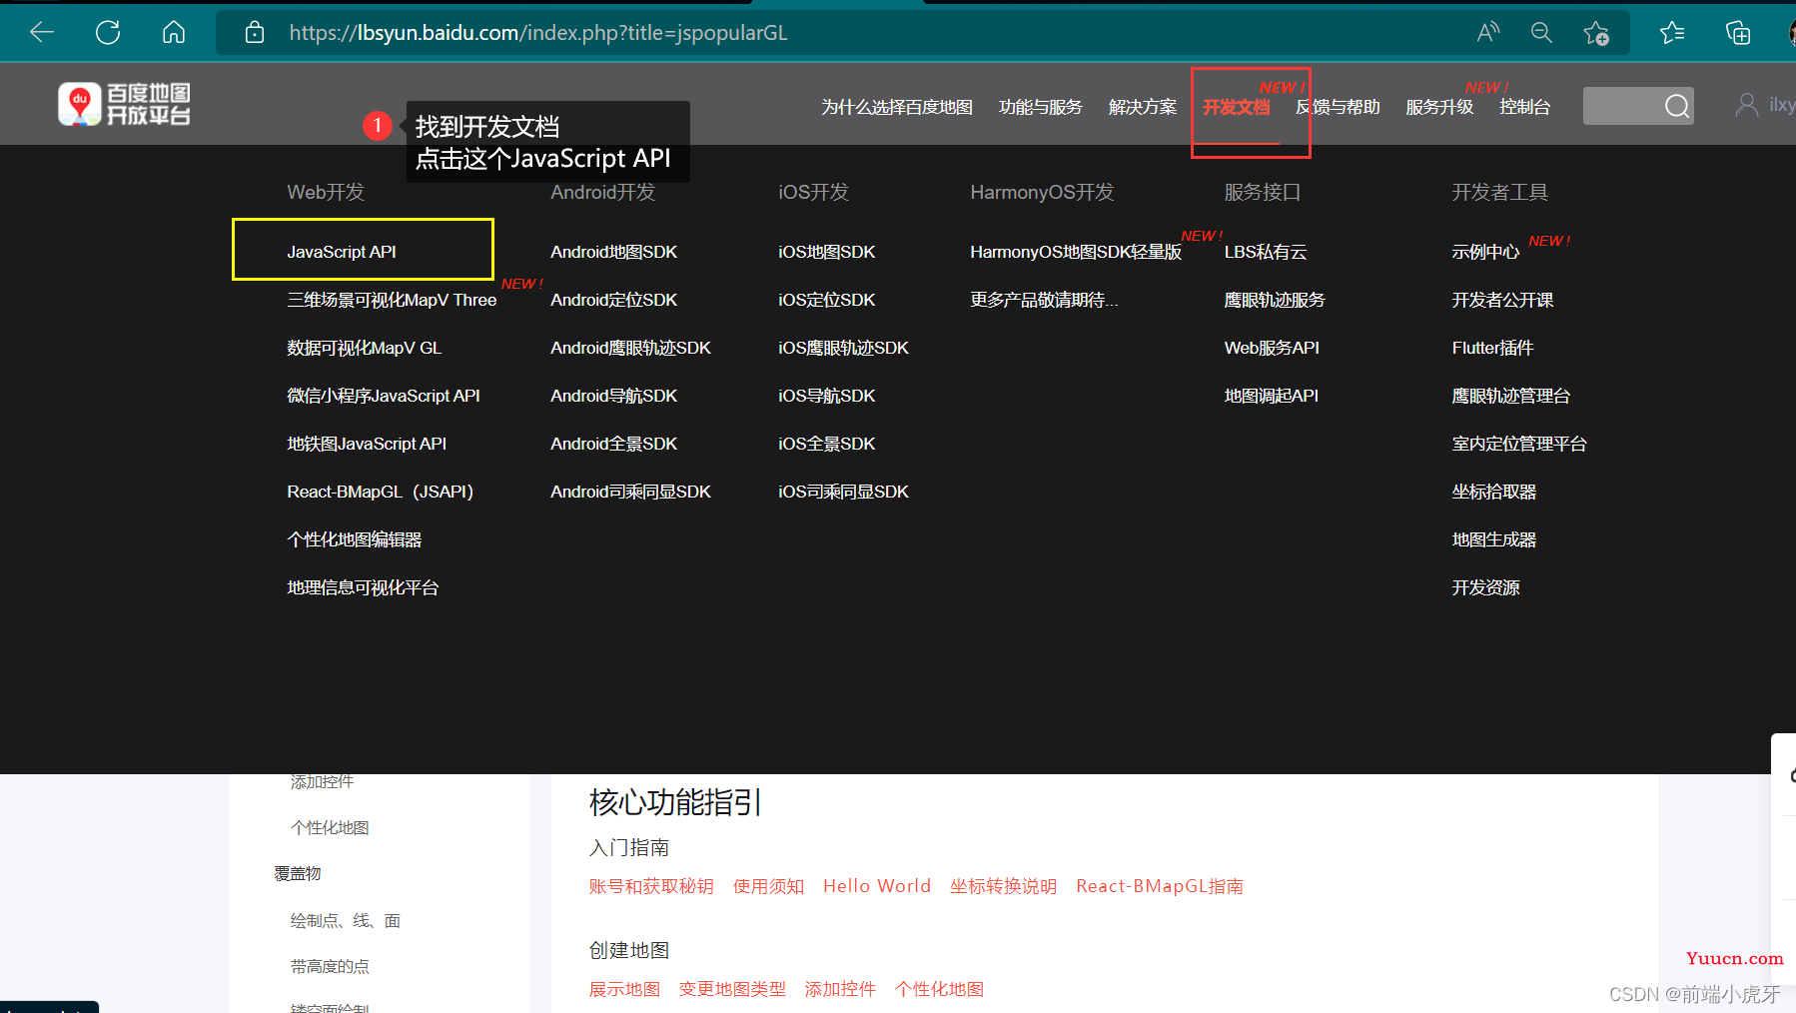Click the Baidu Map Open Platform logo

[124, 105]
